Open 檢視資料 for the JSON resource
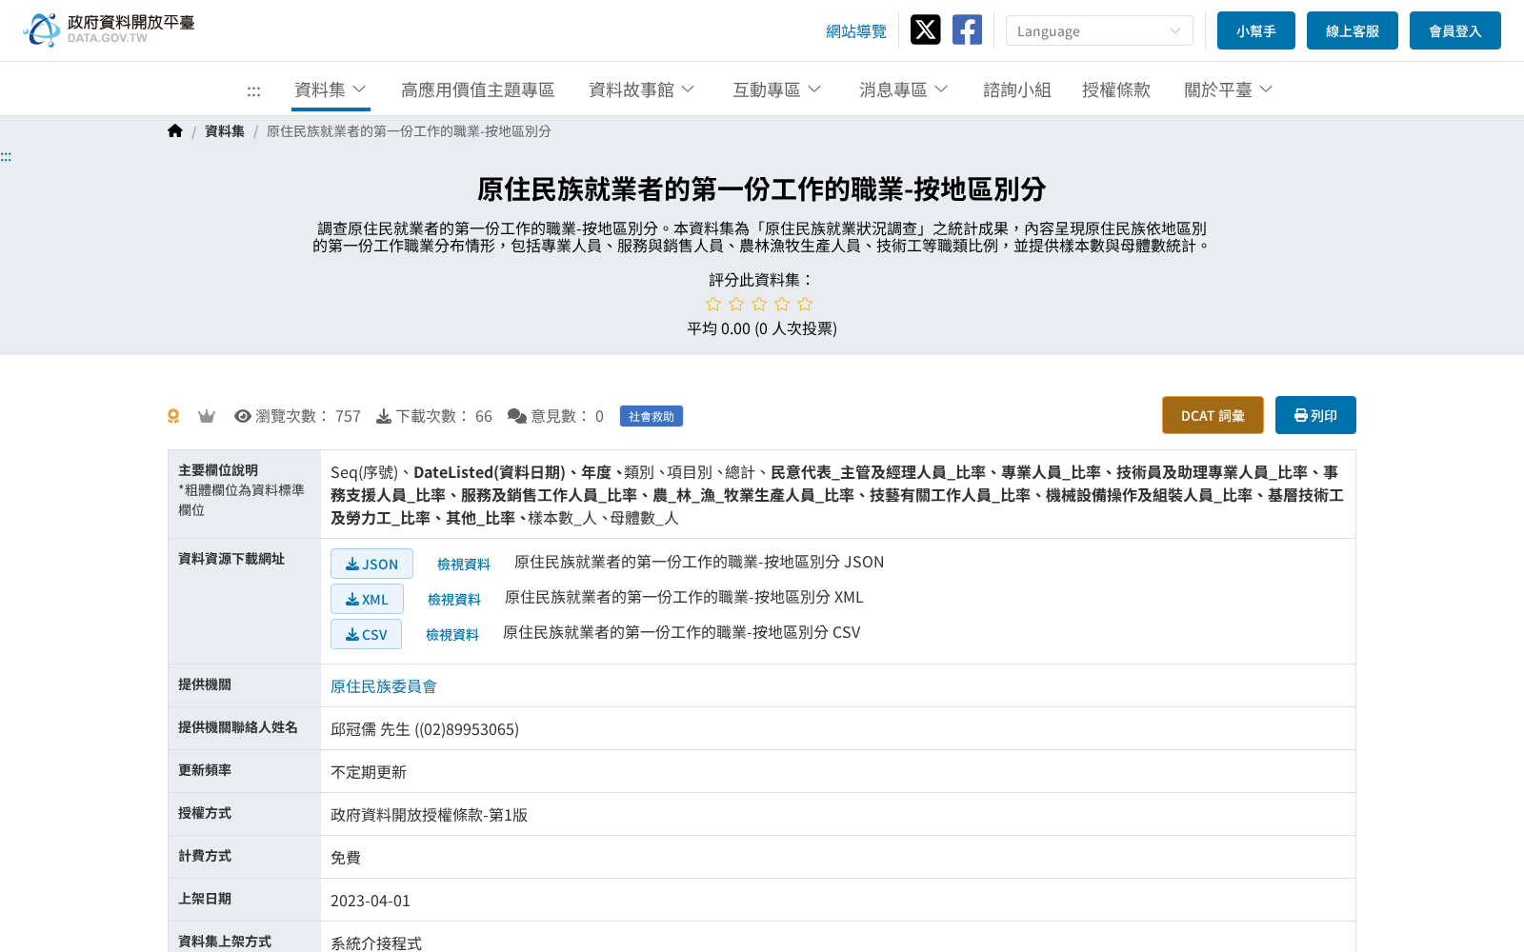The height and width of the screenshot is (952, 1524). [x=464, y=565]
